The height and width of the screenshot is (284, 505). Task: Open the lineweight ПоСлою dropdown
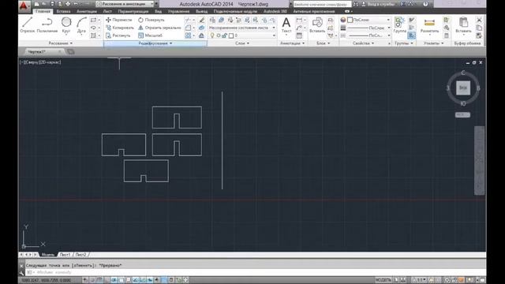pos(368,28)
